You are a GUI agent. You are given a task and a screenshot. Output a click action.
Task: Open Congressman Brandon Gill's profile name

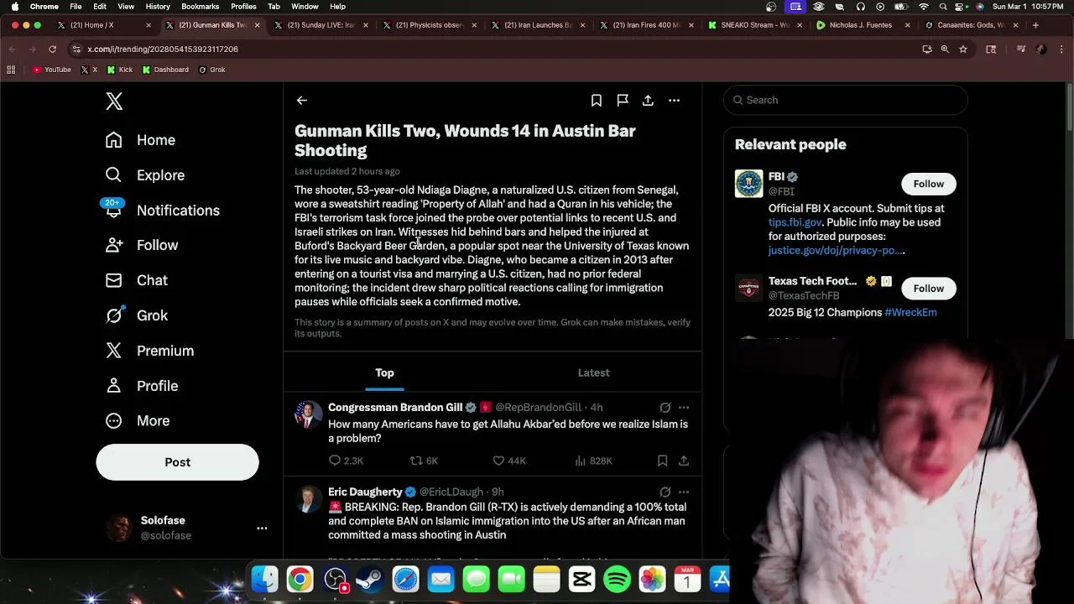click(395, 407)
